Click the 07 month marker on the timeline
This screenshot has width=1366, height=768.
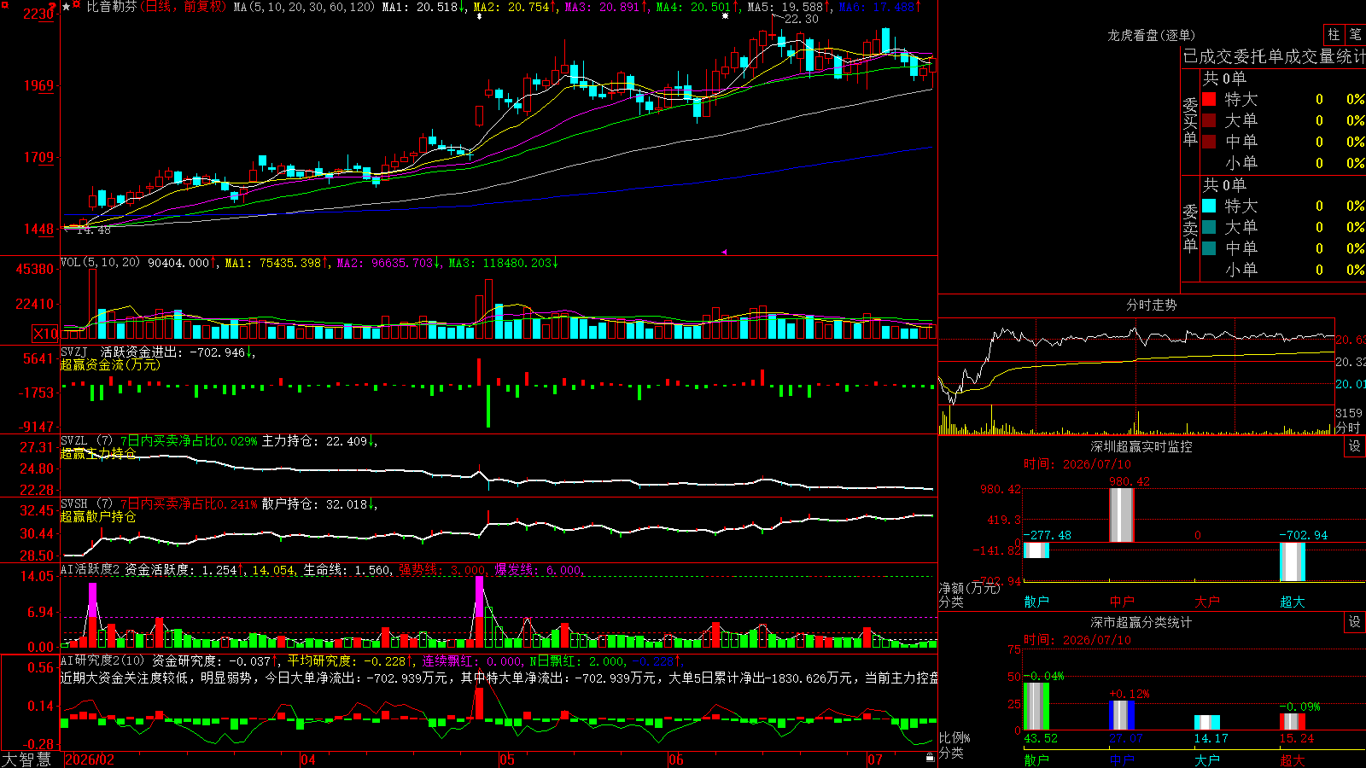[x=875, y=759]
